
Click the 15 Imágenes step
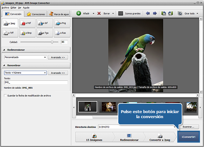click(x=94, y=137)
